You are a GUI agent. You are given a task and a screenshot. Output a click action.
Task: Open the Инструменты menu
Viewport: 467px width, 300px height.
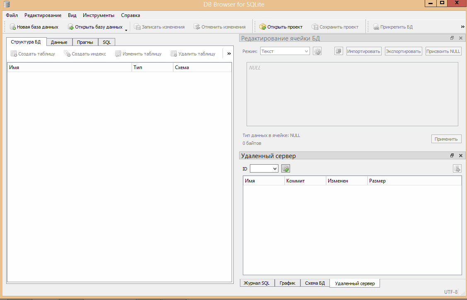[x=99, y=15]
